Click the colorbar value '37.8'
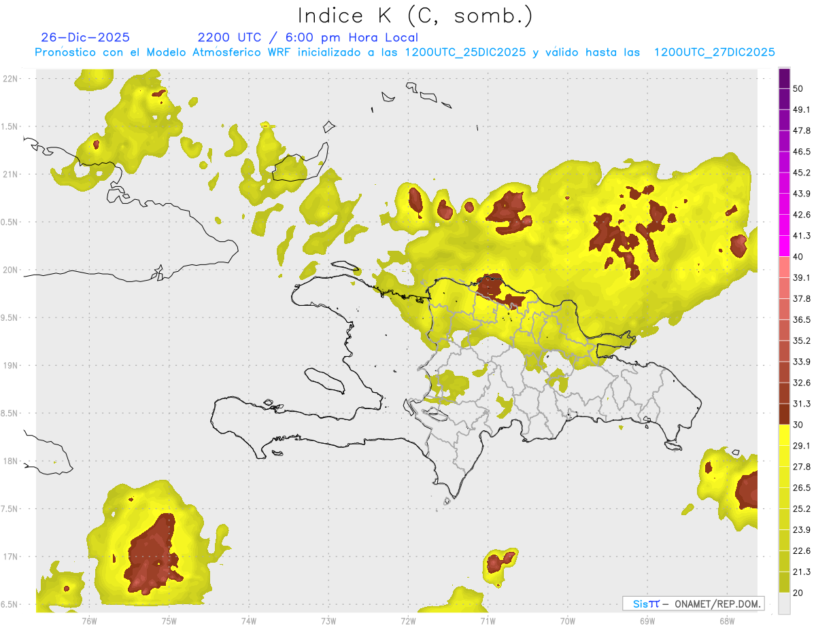This screenshot has width=816, height=630. [x=802, y=299]
